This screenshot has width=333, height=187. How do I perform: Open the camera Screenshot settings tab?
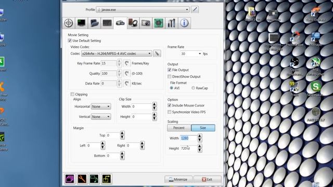146,23
